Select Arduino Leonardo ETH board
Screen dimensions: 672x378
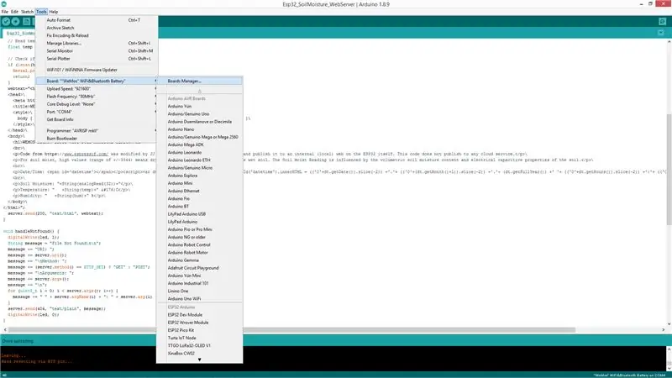click(199, 160)
